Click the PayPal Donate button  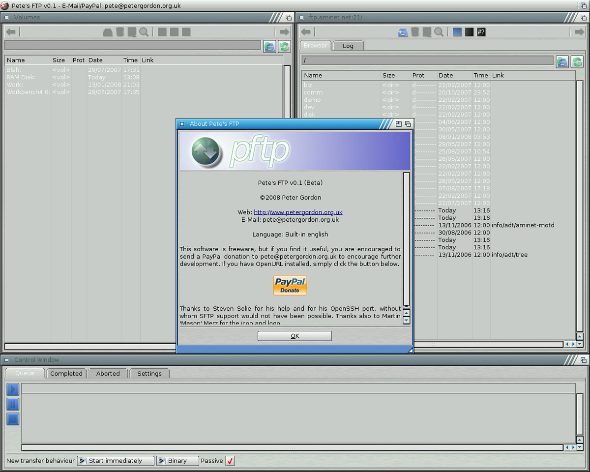[x=290, y=285]
